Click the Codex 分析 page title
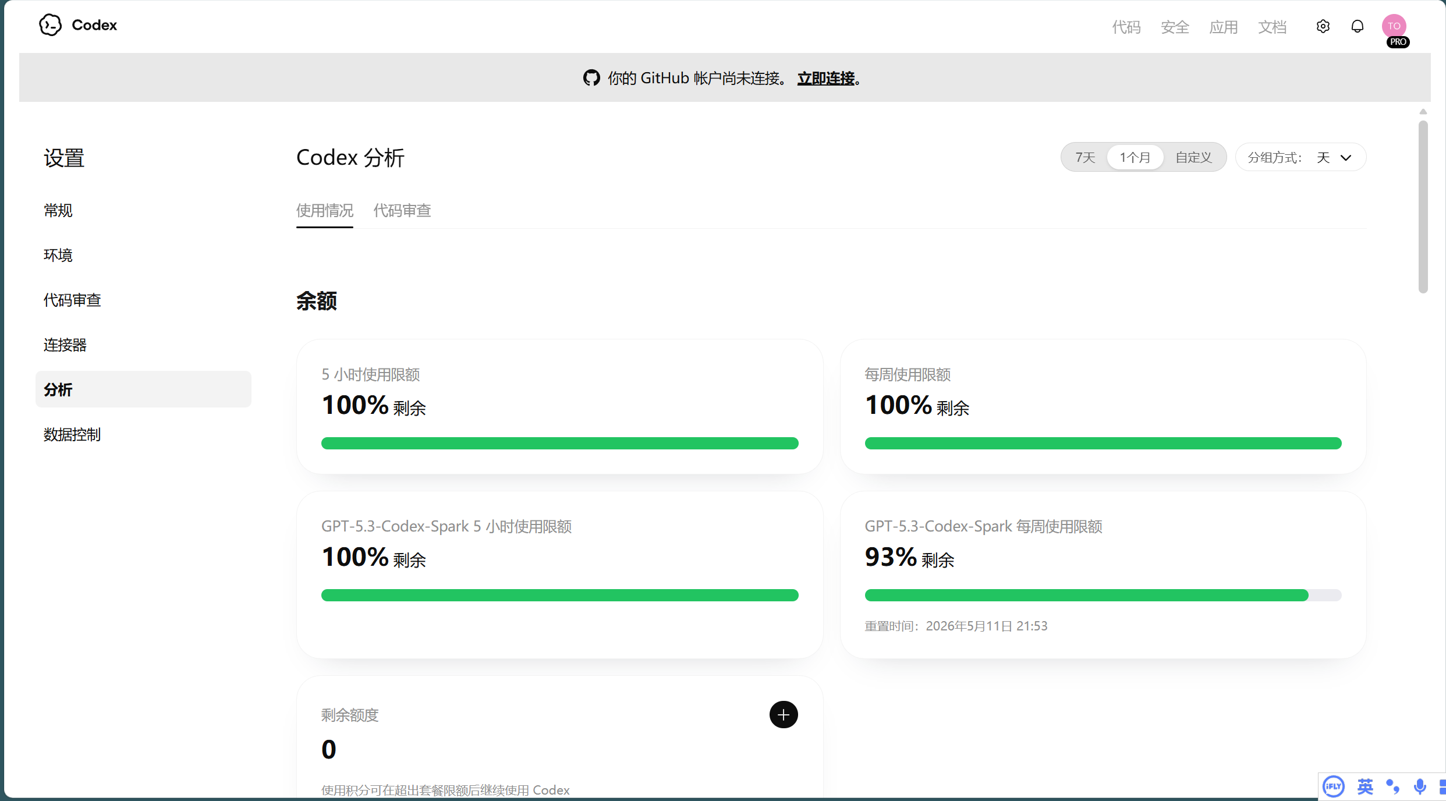 coord(350,157)
